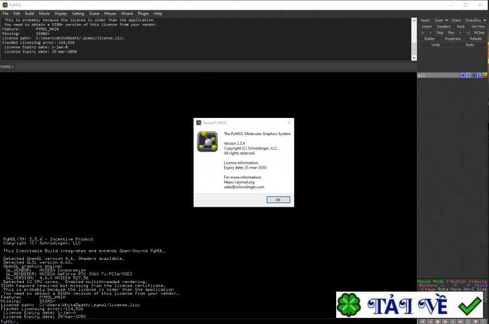Open the Display menu

[61, 13]
